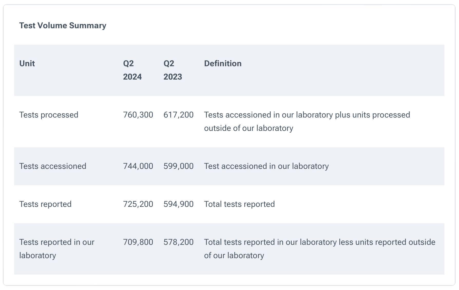Select Tests reported in our laboratory label
The height and width of the screenshot is (290, 459).
pyautogui.click(x=57, y=248)
